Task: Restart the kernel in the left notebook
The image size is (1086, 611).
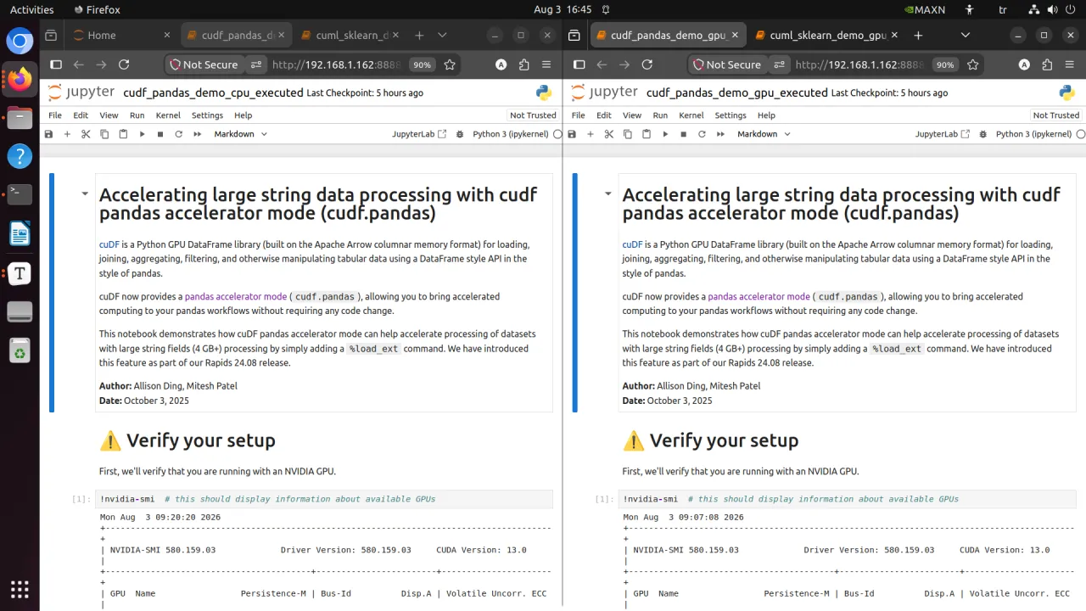Action: [x=178, y=134]
